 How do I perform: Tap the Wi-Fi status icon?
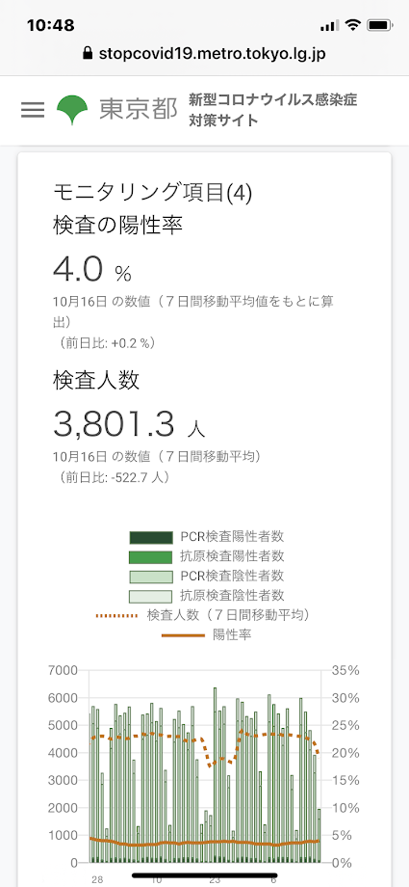click(x=353, y=25)
